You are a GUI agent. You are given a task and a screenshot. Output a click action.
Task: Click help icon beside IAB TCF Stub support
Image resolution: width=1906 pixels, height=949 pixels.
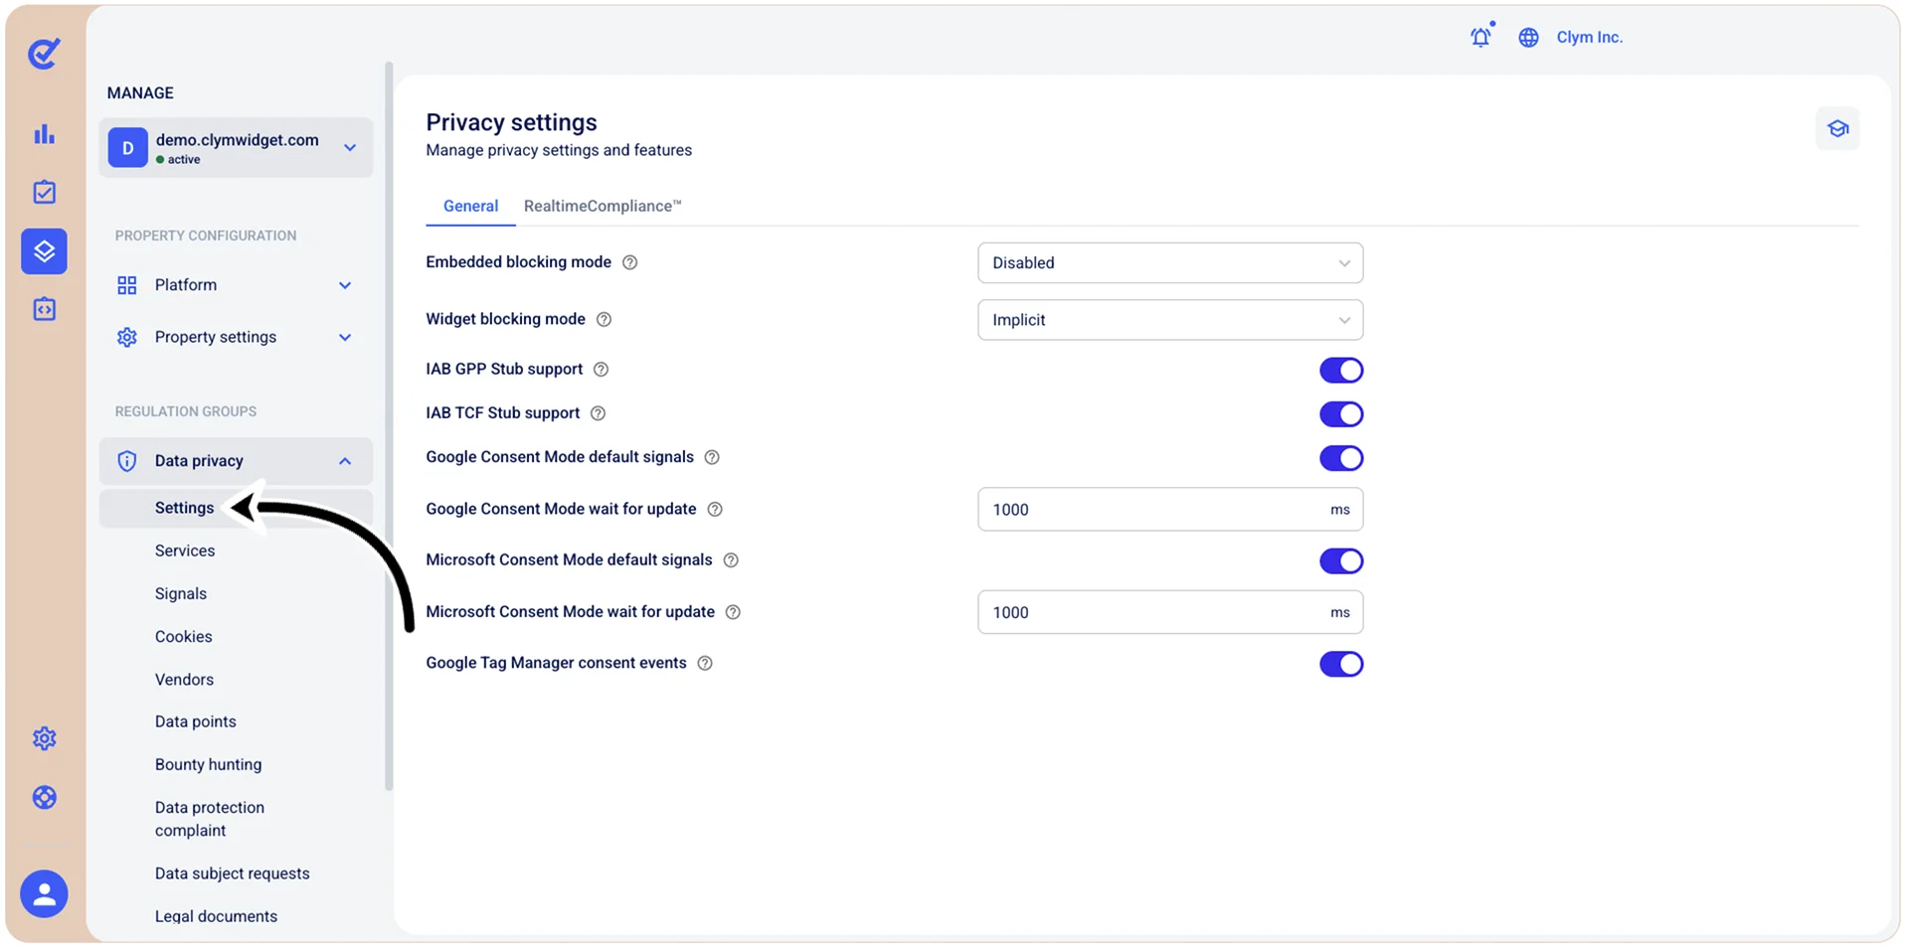(598, 413)
